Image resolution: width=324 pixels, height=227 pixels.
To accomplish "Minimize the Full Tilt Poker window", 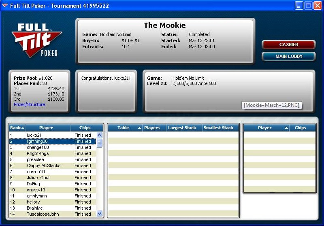I will tap(298, 6).
